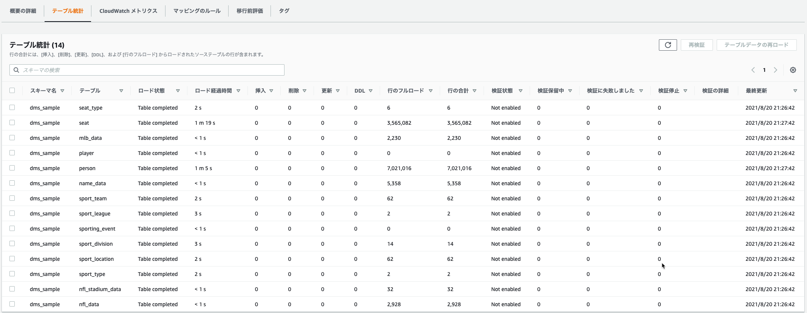Click the 1 m 5 s elapsed time
807x313 pixels.
click(x=203, y=168)
